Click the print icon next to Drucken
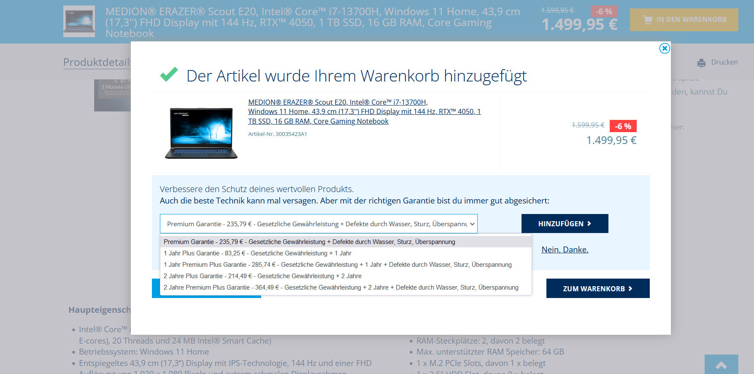This screenshot has height=374, width=754. (701, 63)
